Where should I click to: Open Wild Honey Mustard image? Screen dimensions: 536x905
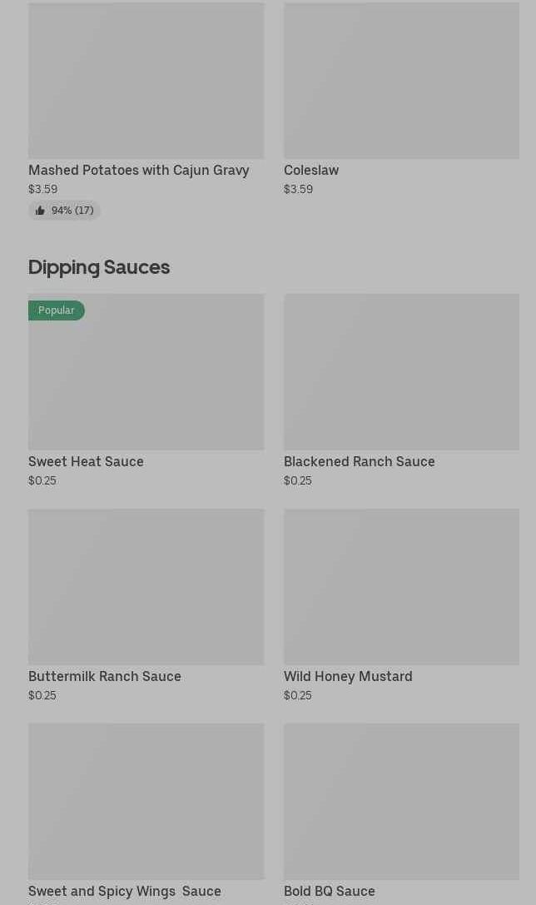coord(401,586)
